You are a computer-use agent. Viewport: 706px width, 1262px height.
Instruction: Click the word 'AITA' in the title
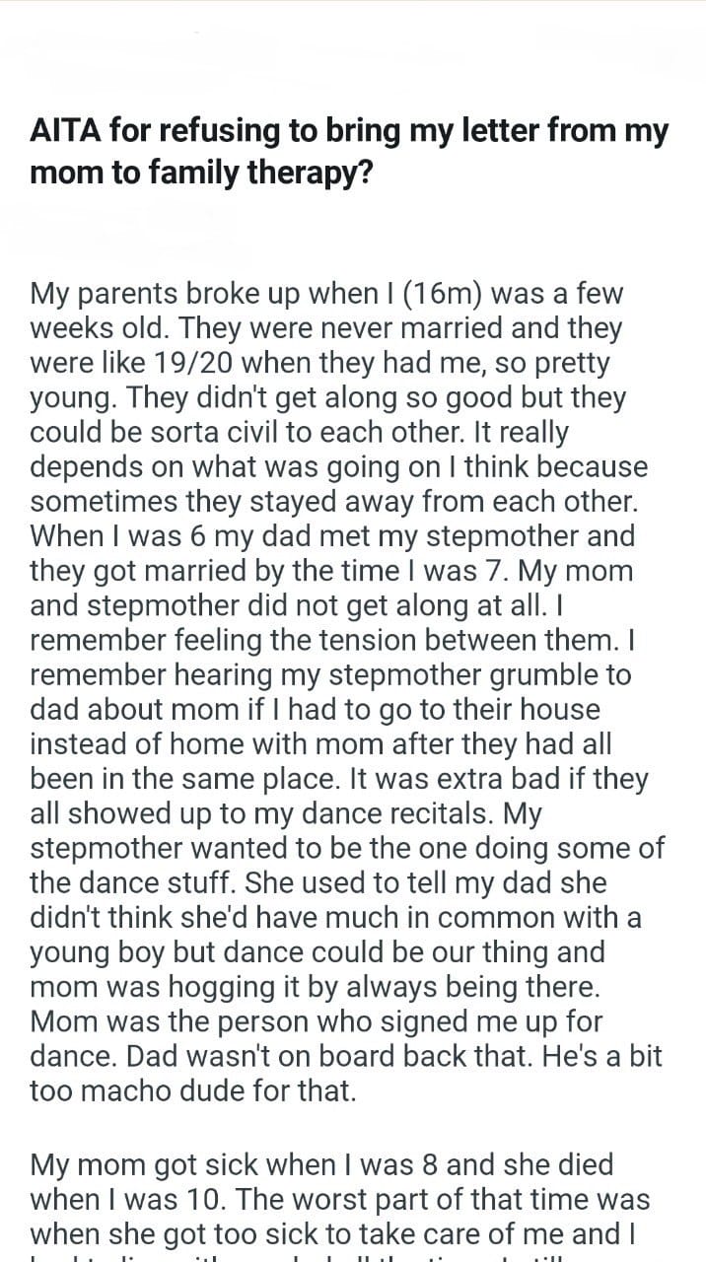point(64,131)
